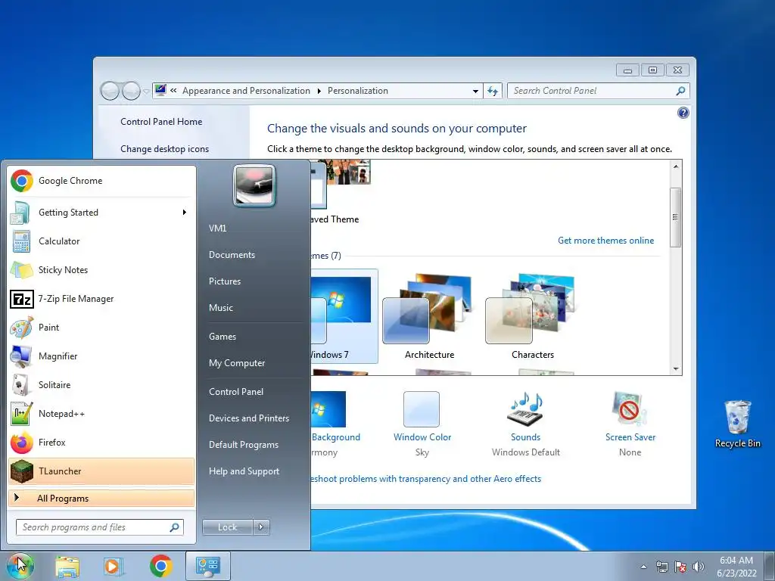Open Games from Start menu

click(223, 337)
